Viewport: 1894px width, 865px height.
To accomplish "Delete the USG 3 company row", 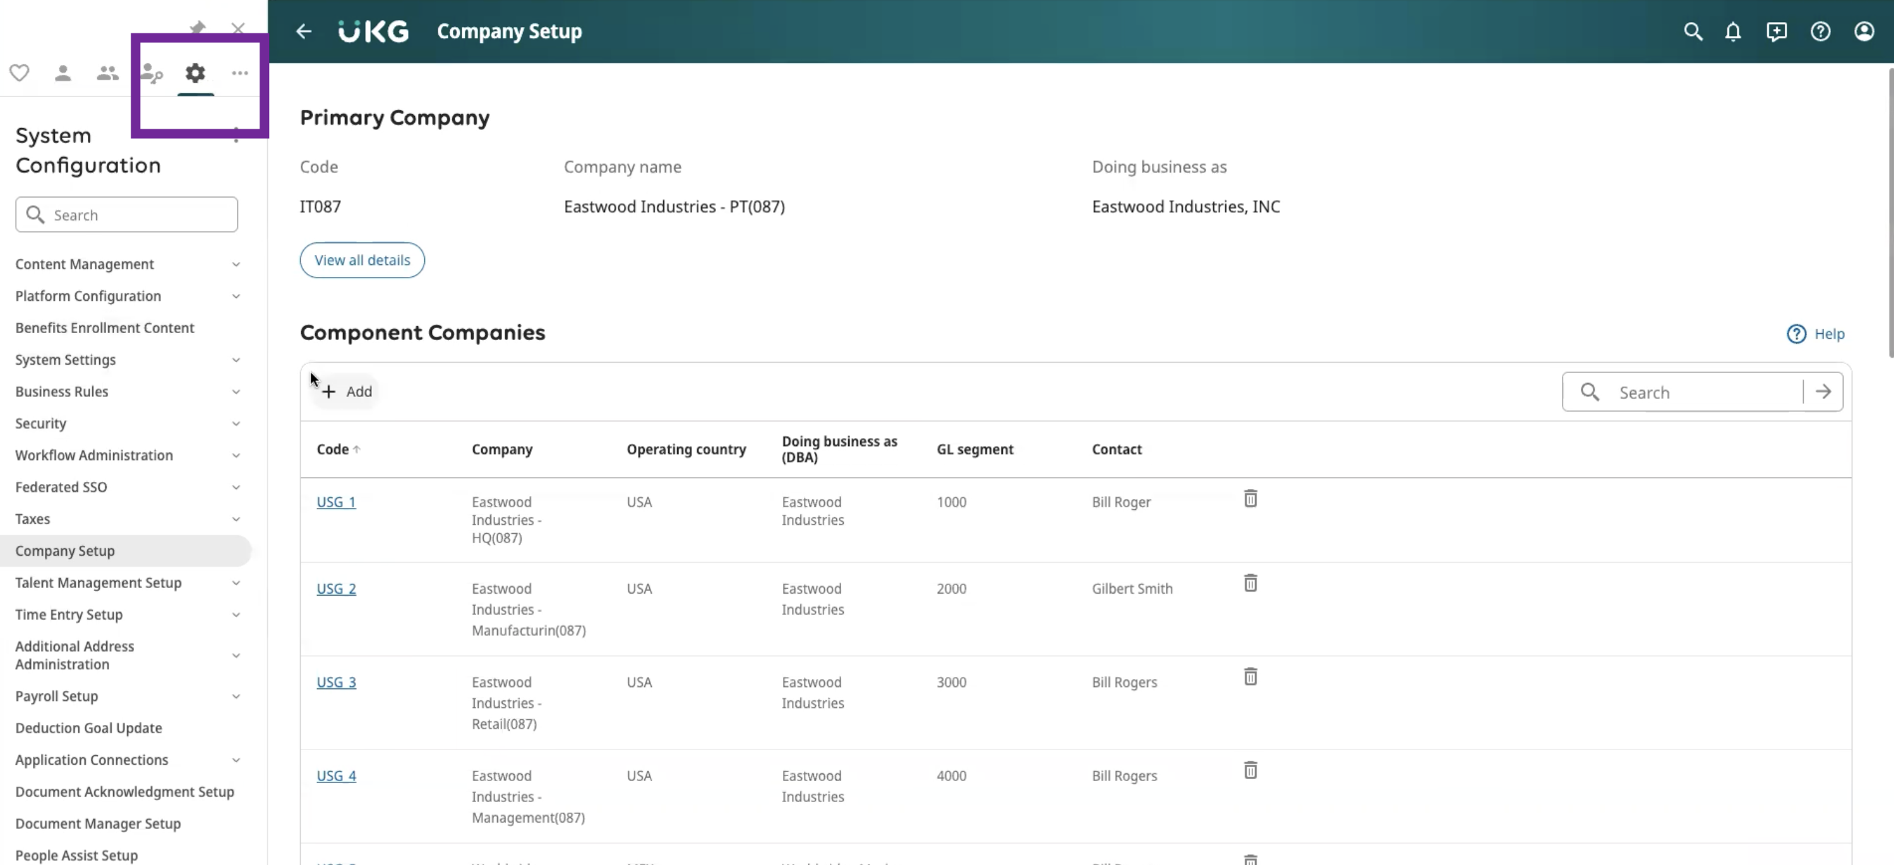I will pyautogui.click(x=1250, y=676).
